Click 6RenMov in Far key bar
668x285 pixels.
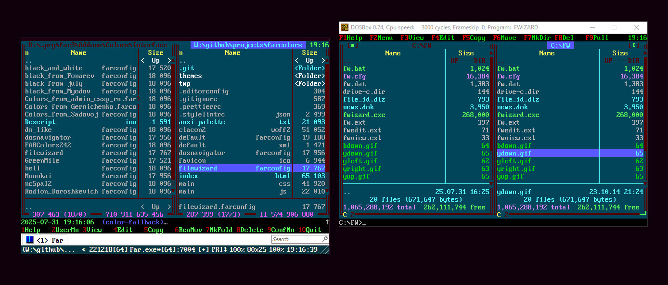189,230
